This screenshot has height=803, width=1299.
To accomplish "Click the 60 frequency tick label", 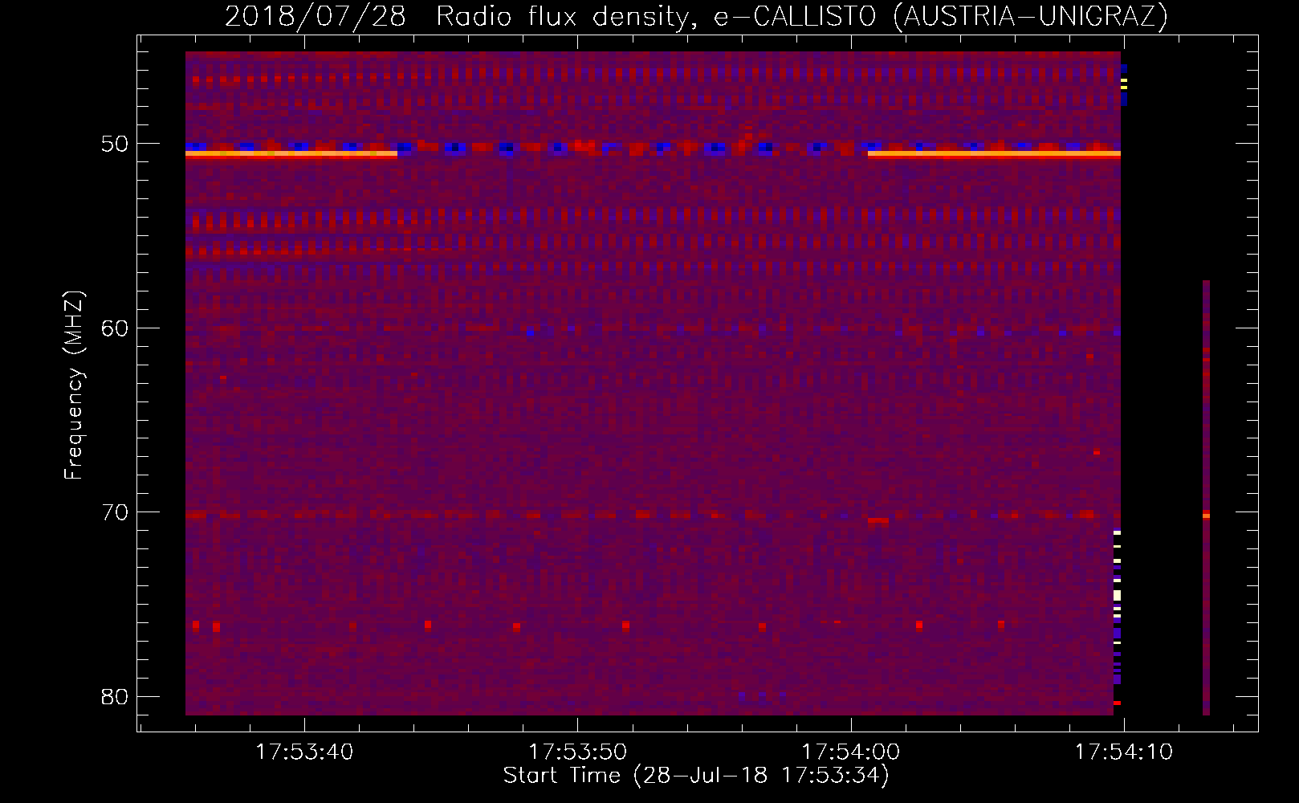I will (x=115, y=328).
